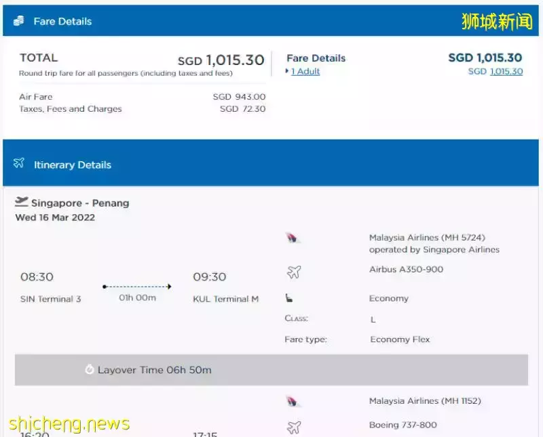
Task: Click the plane icon beside Itinerary Details
Action: tap(19, 164)
